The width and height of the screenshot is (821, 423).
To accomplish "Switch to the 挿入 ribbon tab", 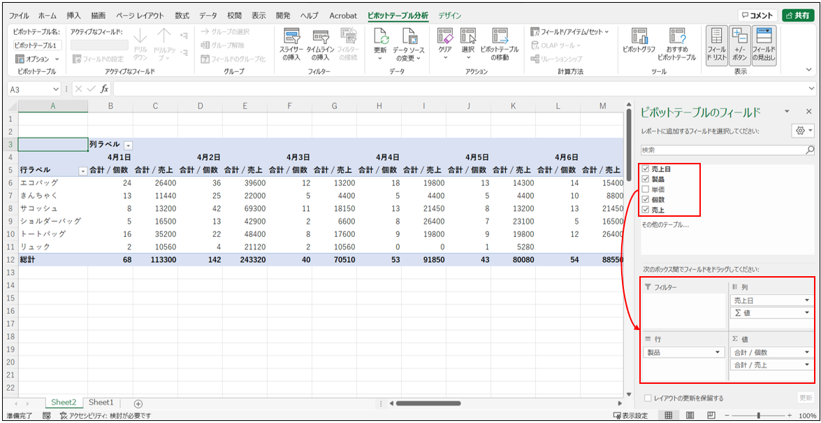I will (74, 15).
